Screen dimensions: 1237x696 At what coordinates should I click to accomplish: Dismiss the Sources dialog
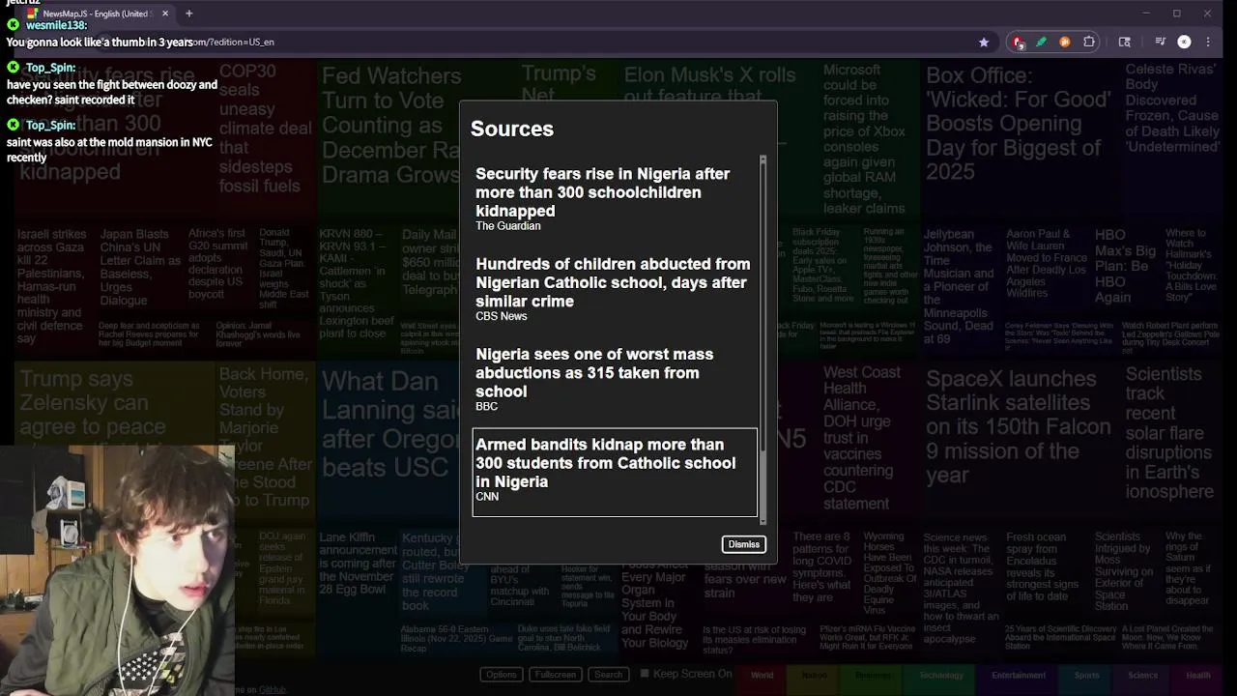tap(743, 544)
